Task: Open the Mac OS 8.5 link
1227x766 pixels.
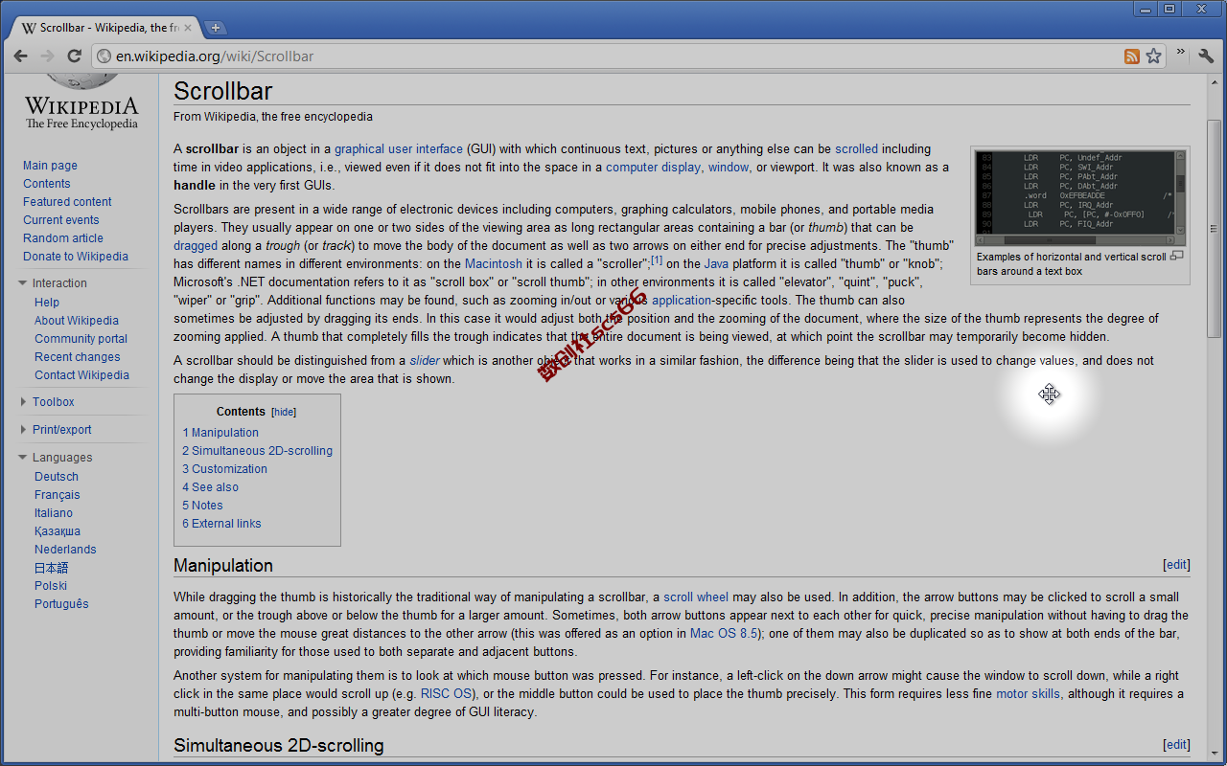Action: [724, 634]
